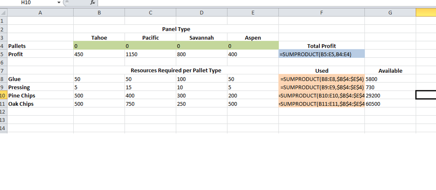This screenshot has width=436, height=190.
Task: Click into the formula bar input area
Action: (267, 3)
